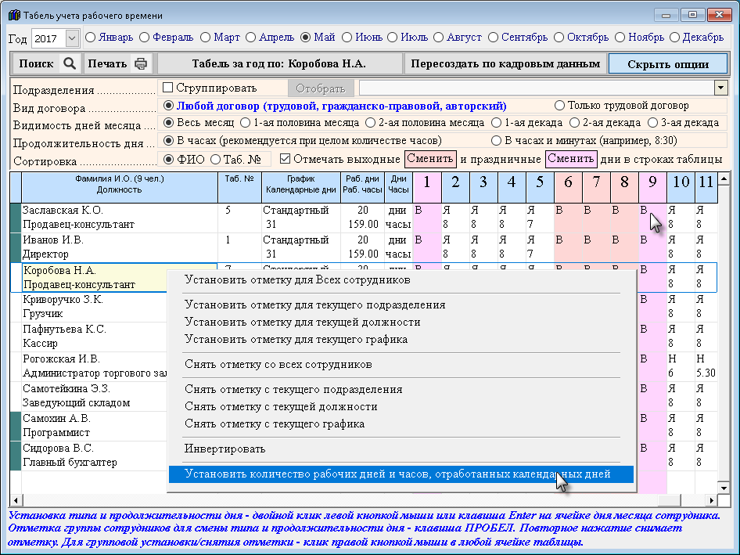
Task: Click the grayed Отобрать button
Action: coord(321,88)
